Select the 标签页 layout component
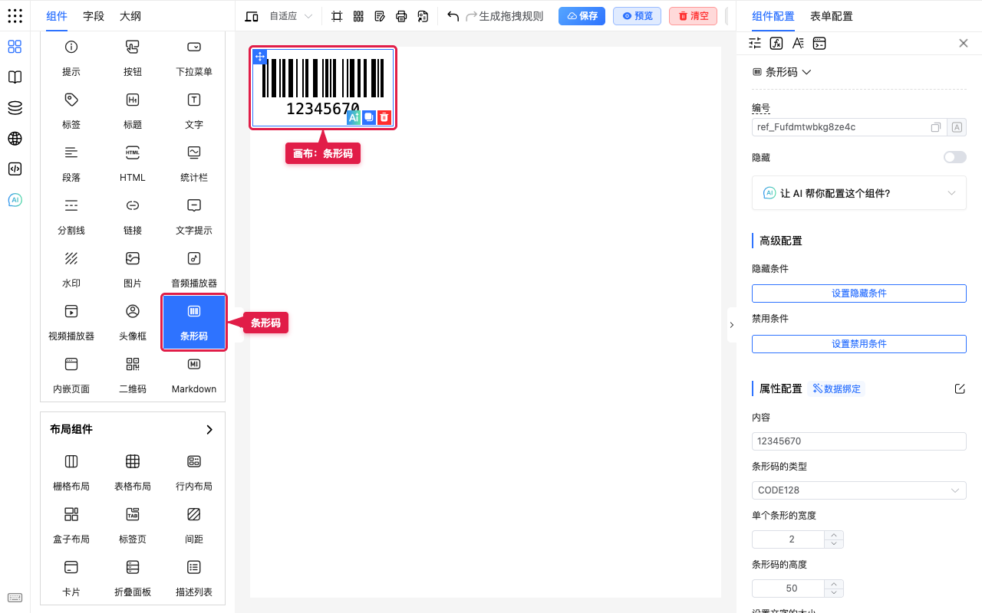 [x=133, y=525]
